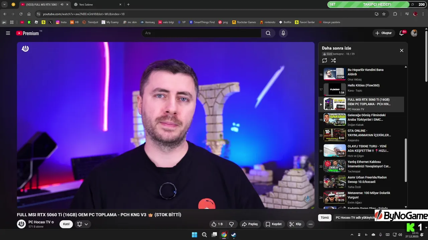428x240 pixels.
Task: Start voice search with the microphone
Action: [283, 33]
